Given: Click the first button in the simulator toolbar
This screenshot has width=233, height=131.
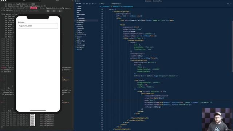Looking at the screenshot, I should (48, 11).
